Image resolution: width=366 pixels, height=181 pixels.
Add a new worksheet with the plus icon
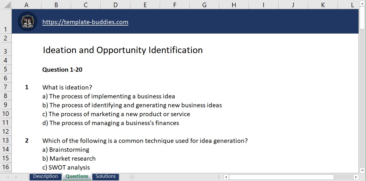tap(131, 177)
